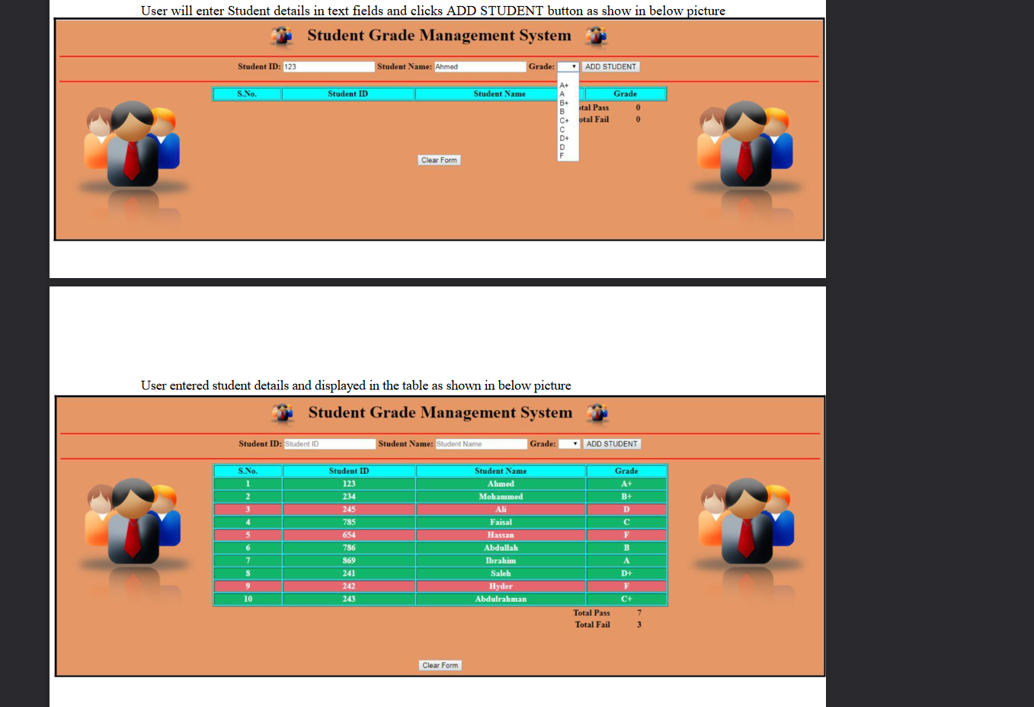Click the empty Student Name placeholder field
1034x707 pixels.
(x=480, y=443)
